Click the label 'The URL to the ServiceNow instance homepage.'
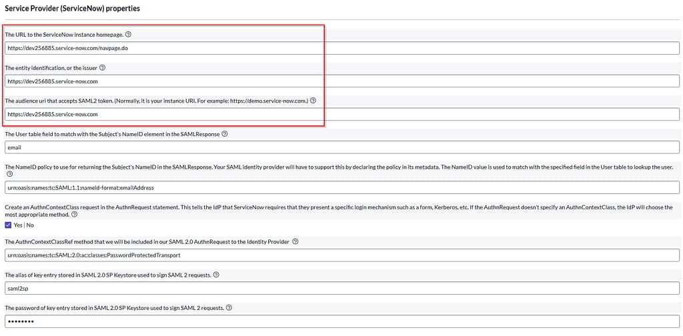 tap(64, 35)
